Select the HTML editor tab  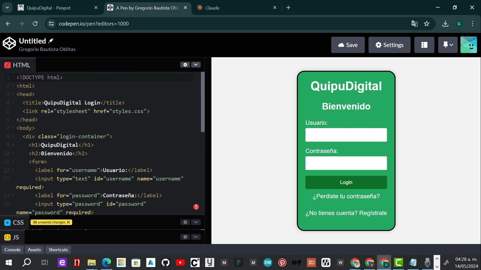[x=18, y=65]
